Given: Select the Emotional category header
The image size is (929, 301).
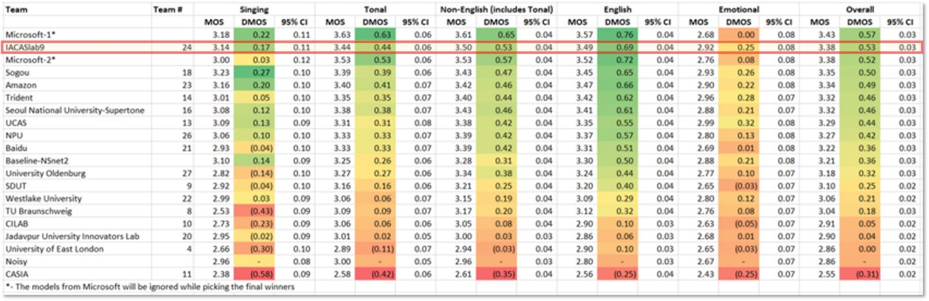Looking at the screenshot, I should coord(739,9).
